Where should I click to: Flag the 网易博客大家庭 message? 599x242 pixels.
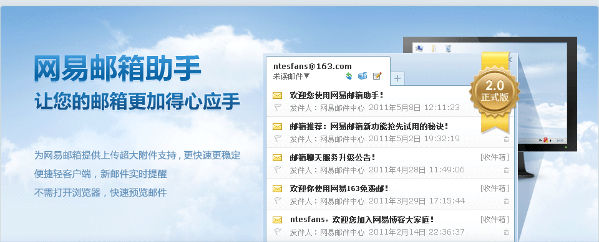(277, 231)
